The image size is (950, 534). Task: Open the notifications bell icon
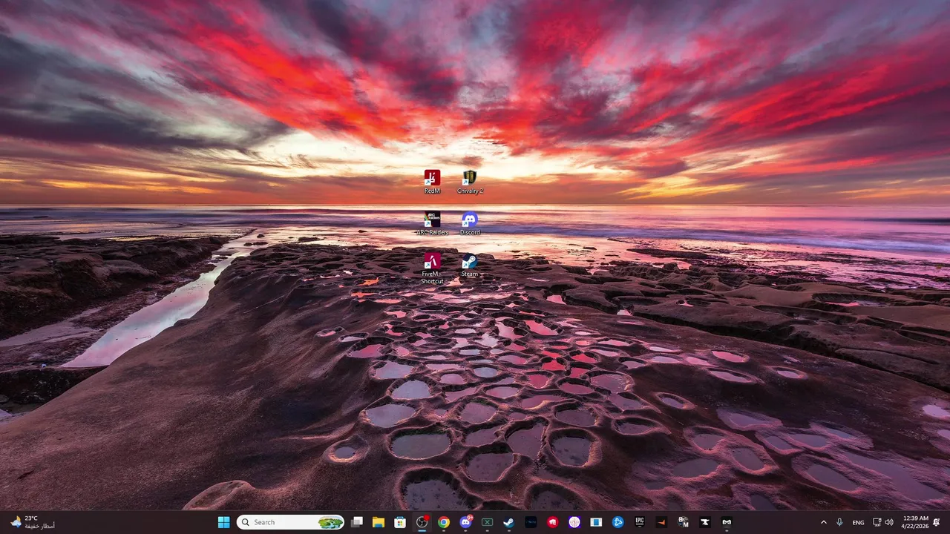tap(937, 522)
